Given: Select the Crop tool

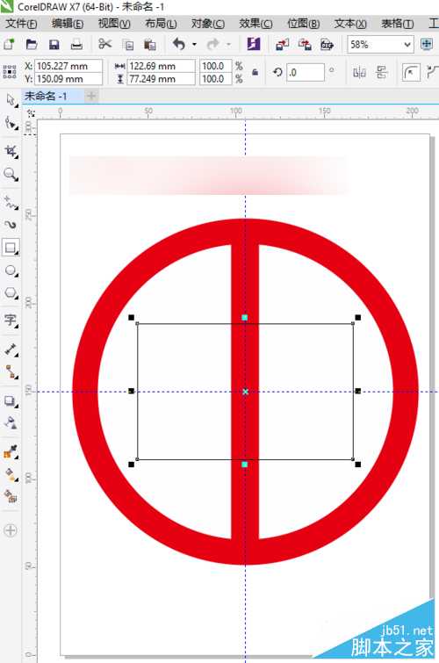Looking at the screenshot, I should [x=11, y=151].
